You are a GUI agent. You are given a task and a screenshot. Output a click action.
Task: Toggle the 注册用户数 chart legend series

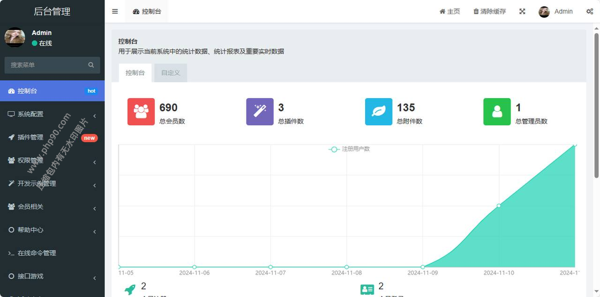click(350, 149)
